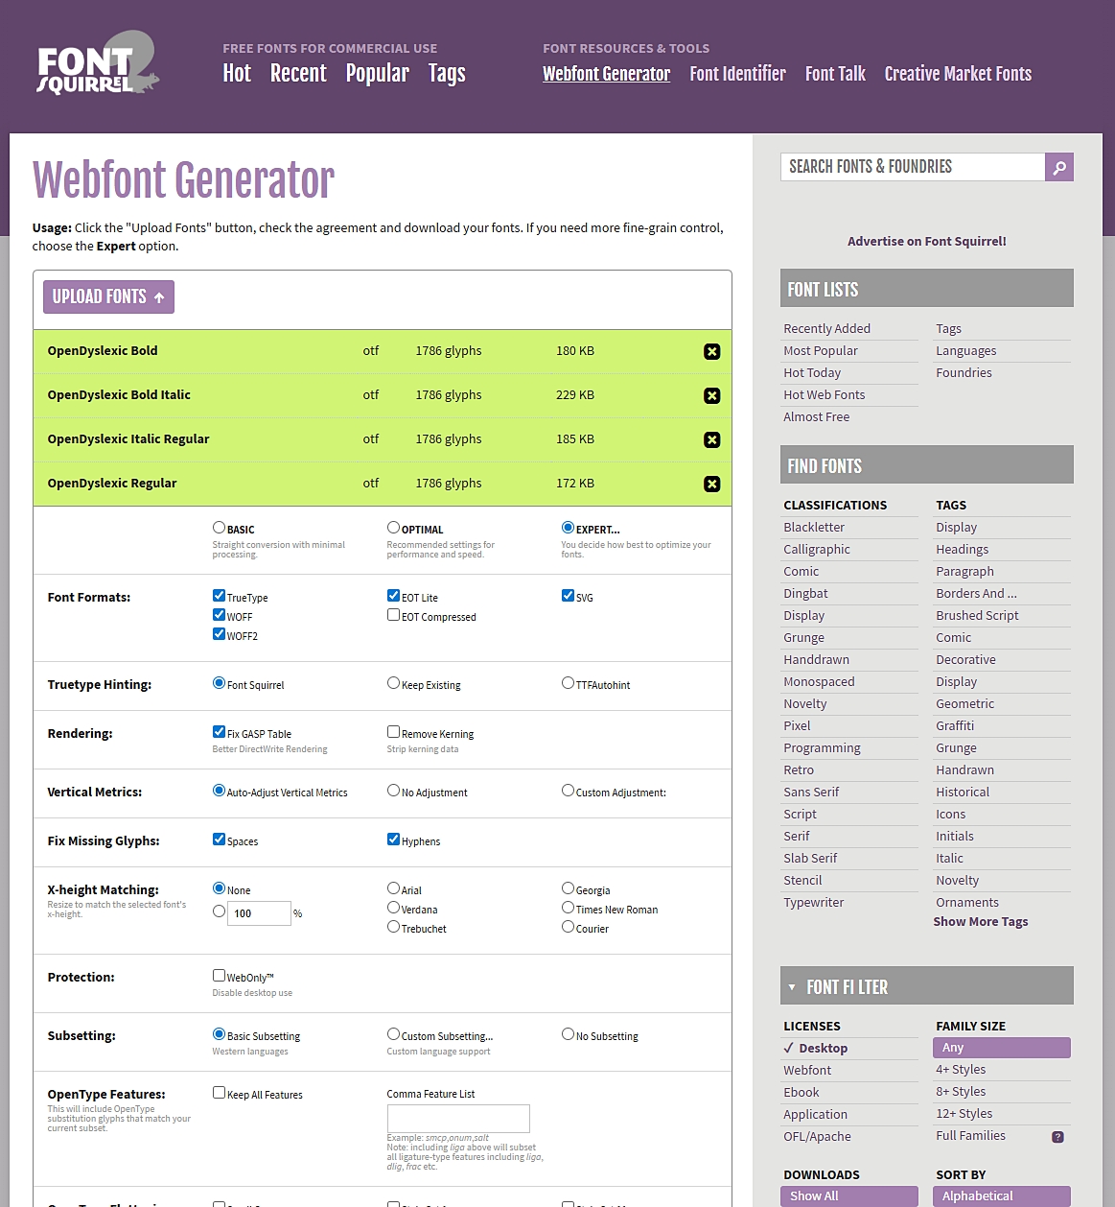
Task: Select the Basic conversion radio
Action: (x=219, y=528)
